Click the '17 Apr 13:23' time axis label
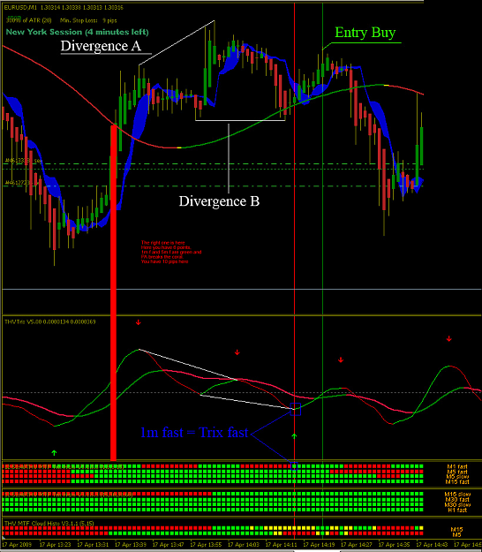This screenshot has height=552, width=482. coord(56,544)
